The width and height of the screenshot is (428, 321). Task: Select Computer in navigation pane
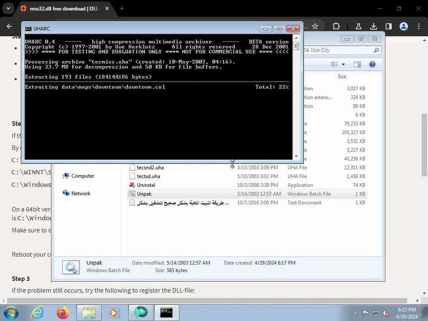coord(78,176)
